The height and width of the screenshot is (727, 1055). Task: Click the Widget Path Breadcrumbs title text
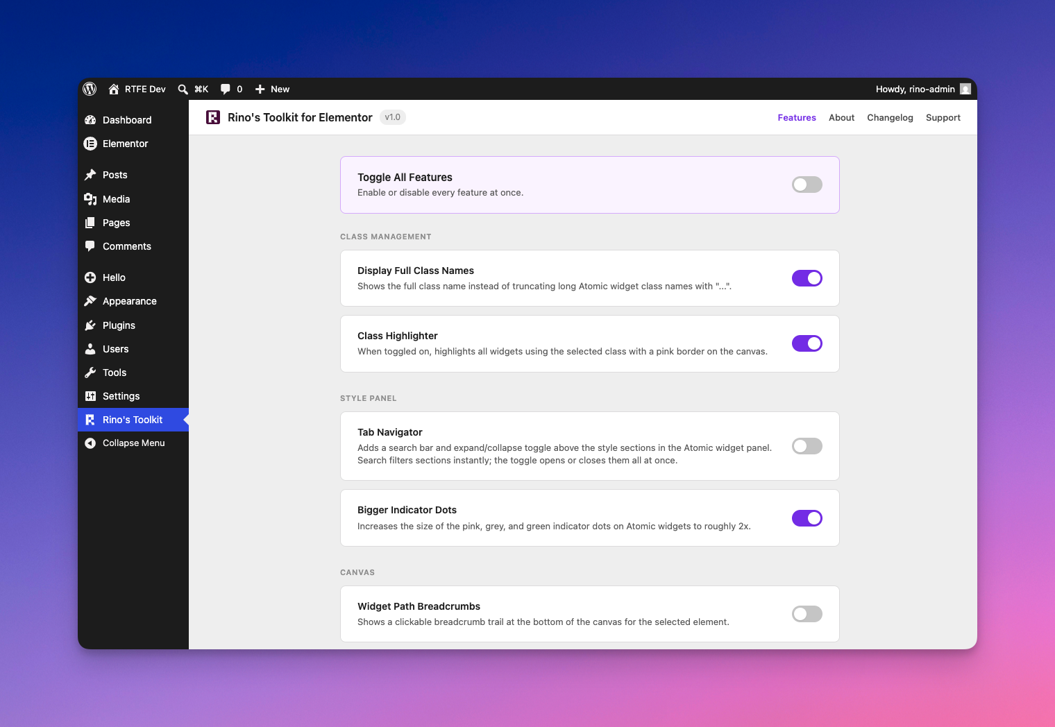point(419,606)
